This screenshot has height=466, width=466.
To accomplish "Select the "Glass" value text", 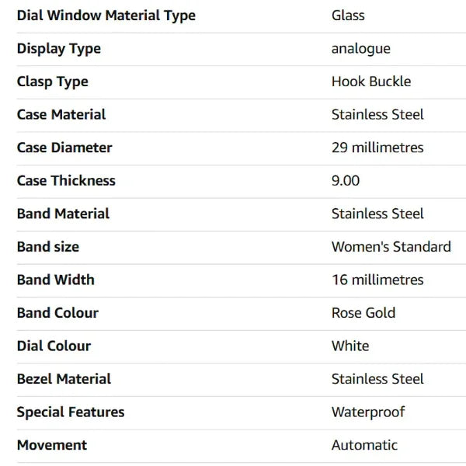I will pyautogui.click(x=348, y=16).
